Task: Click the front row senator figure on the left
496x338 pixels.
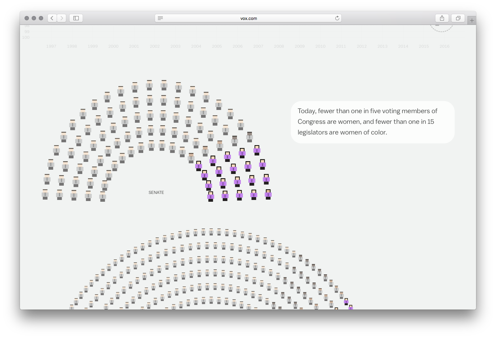Action: click(x=45, y=195)
